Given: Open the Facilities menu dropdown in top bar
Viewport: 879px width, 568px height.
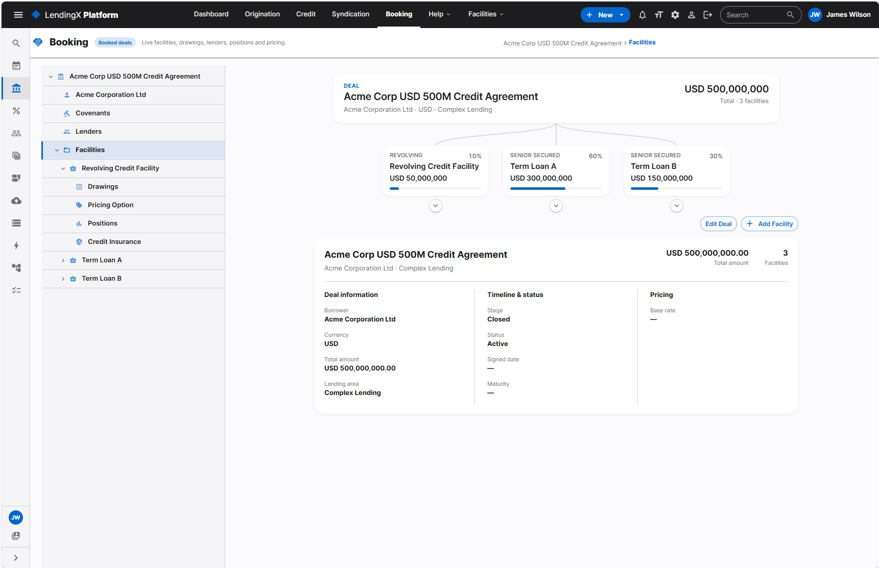Looking at the screenshot, I should [x=486, y=14].
